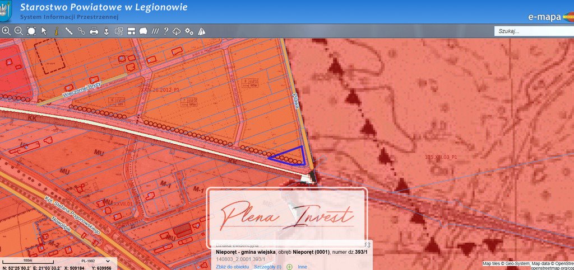Select the full extent view tool
Image resolution: width=574 pixels, height=270 pixels.
coord(31,31)
